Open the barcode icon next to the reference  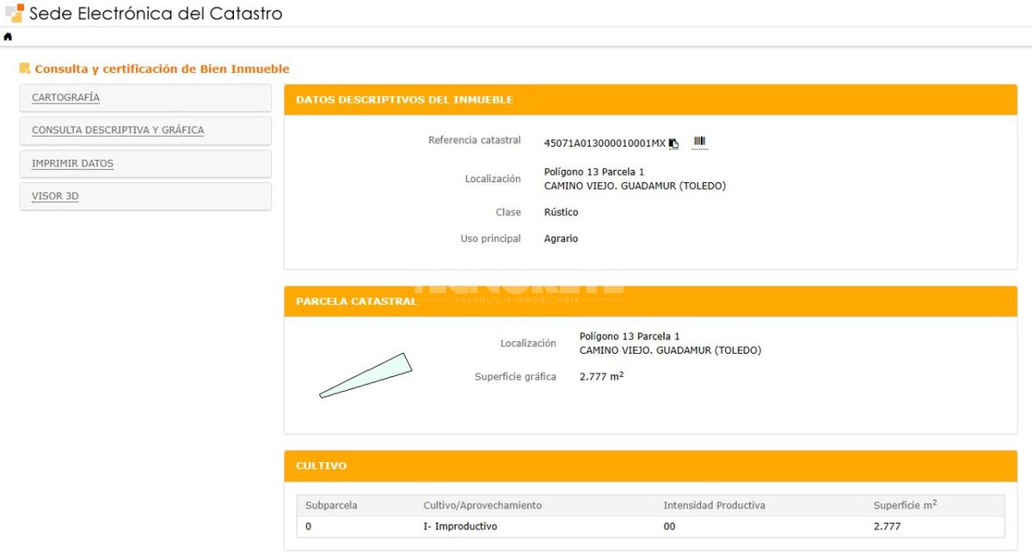click(x=699, y=142)
